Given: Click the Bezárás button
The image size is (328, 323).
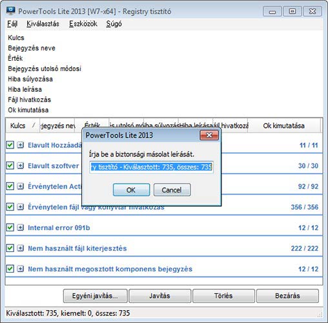Looking at the screenshot, I should pos(287,296).
